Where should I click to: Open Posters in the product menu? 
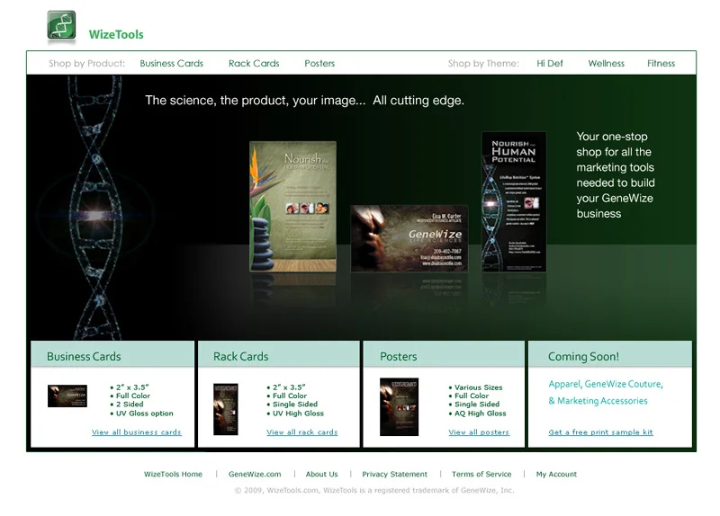[319, 63]
